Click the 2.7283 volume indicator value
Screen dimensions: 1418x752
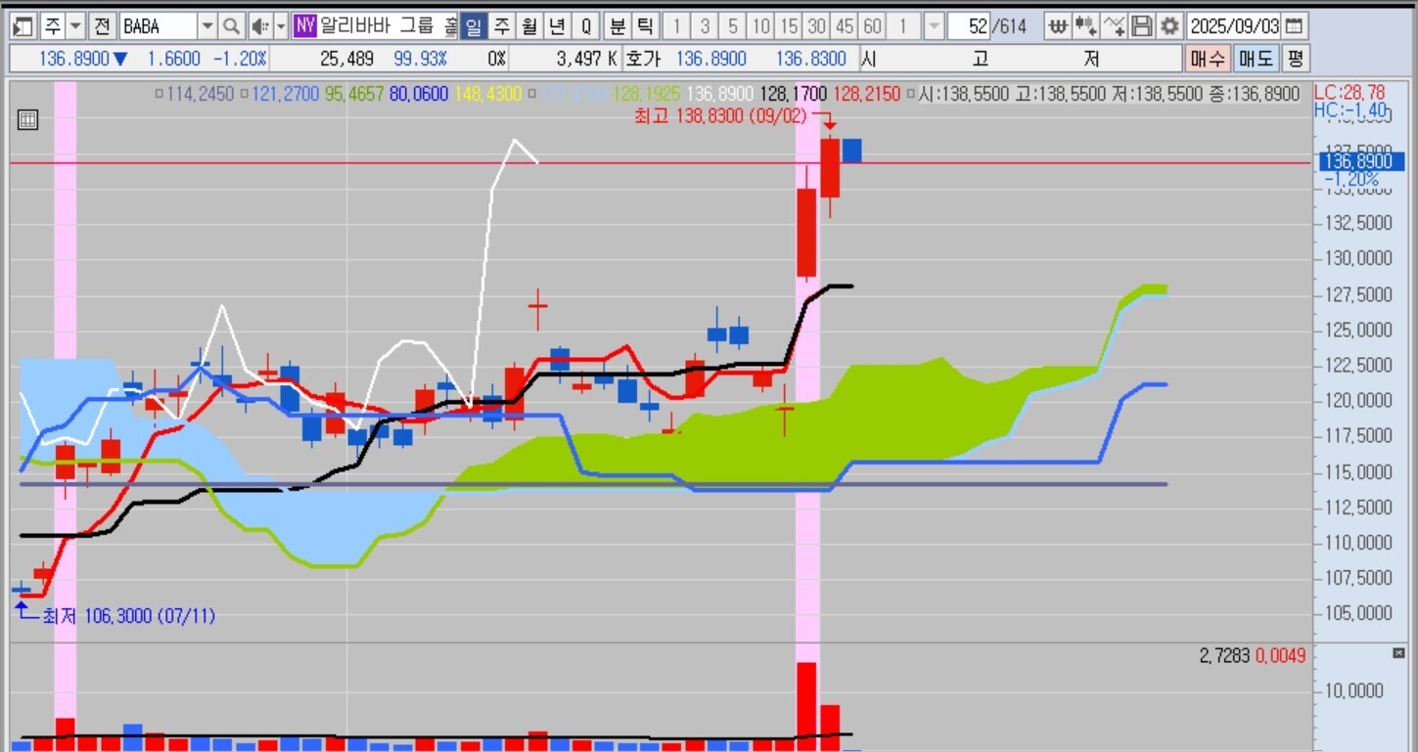pyautogui.click(x=1222, y=655)
